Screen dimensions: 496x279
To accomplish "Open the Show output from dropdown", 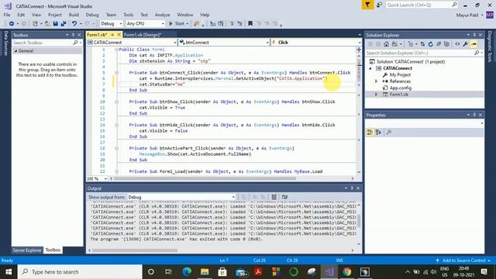I will (x=181, y=197).
